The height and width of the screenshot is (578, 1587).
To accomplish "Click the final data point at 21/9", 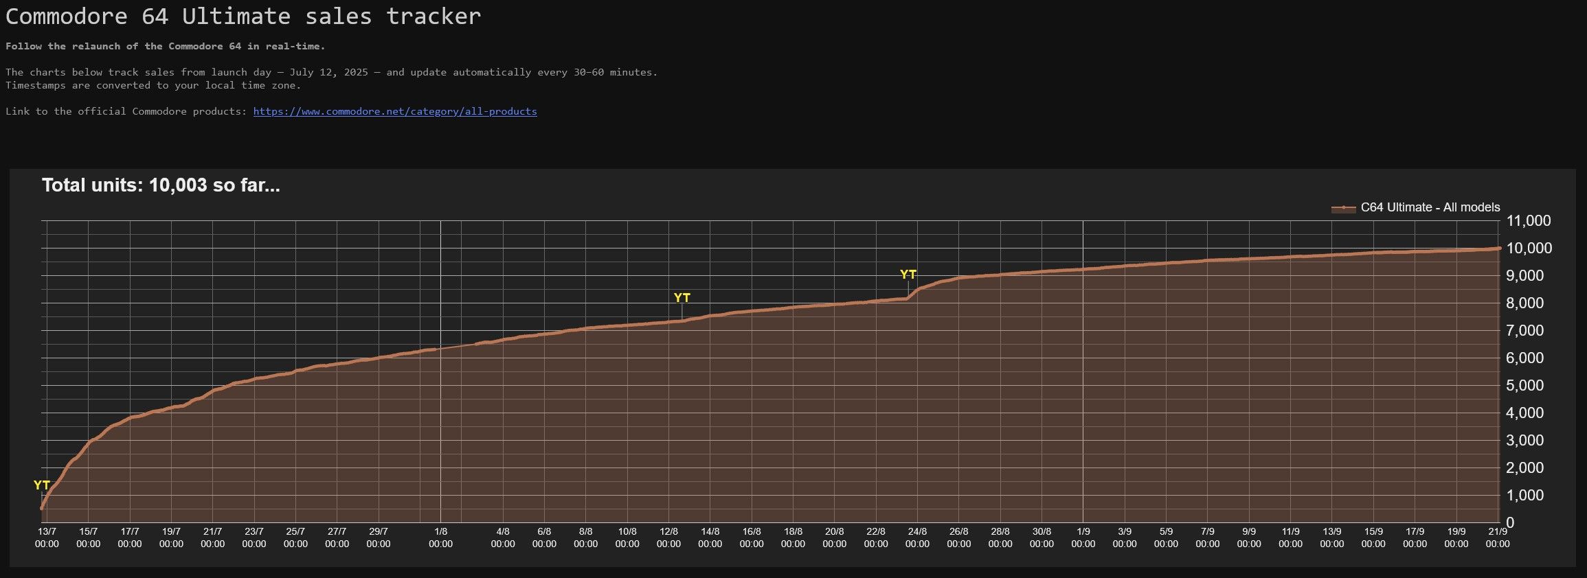I will click(1498, 248).
